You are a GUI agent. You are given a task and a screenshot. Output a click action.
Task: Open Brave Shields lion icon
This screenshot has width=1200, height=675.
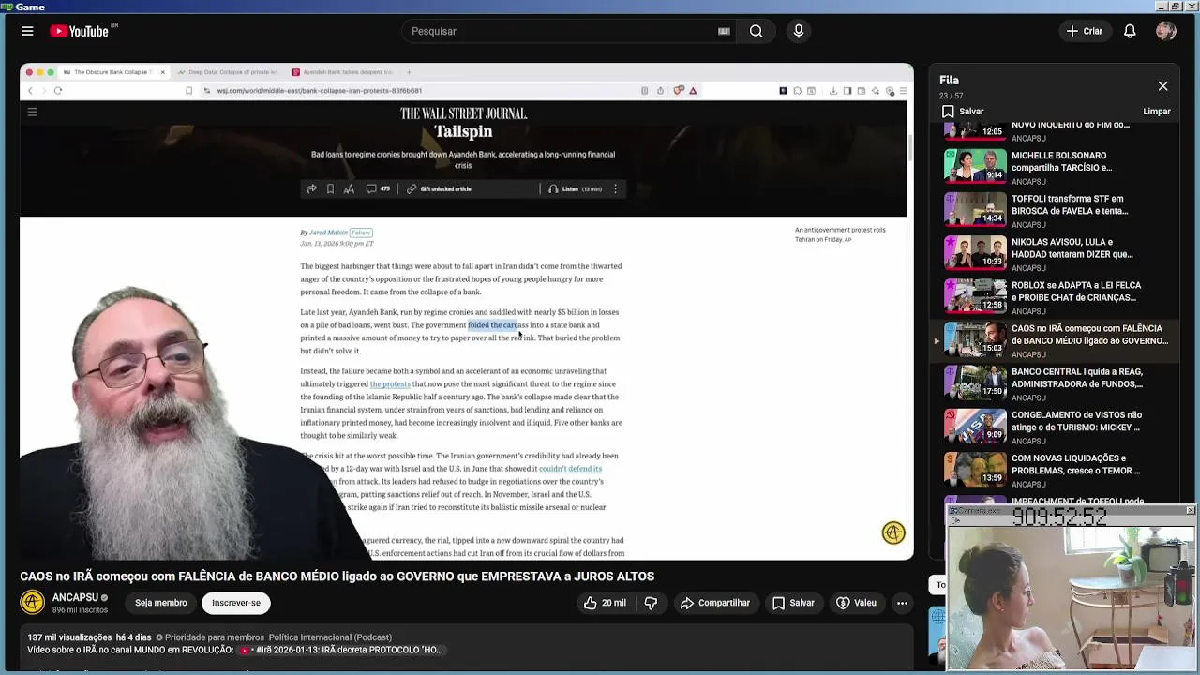[x=678, y=91]
